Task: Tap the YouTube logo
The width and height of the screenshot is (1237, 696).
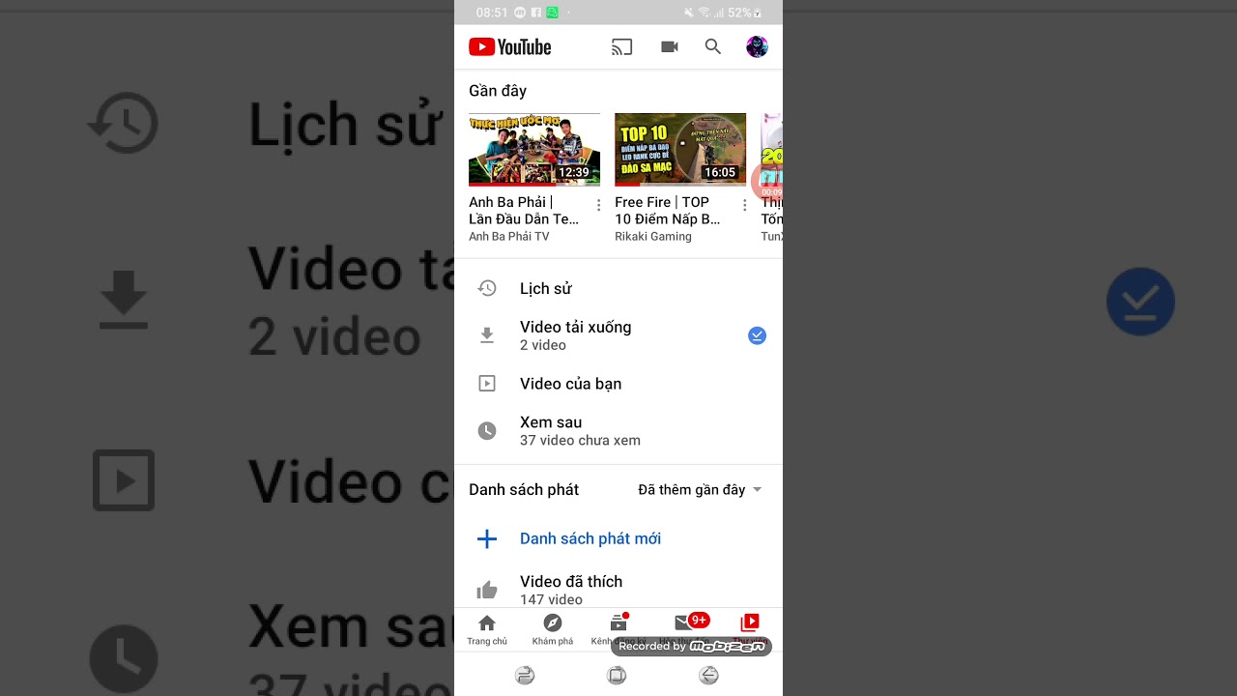Action: [x=509, y=46]
